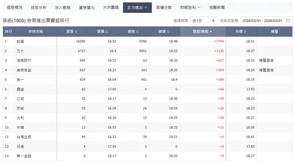This screenshot has height=161, width=295.
Task: Click the +627 net buy value
Action: click(220, 61)
